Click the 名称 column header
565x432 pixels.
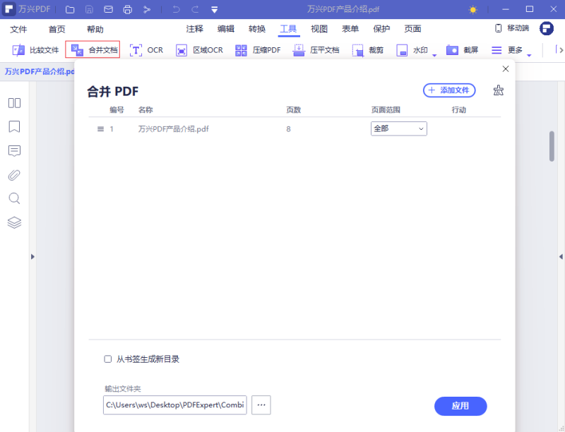click(145, 110)
